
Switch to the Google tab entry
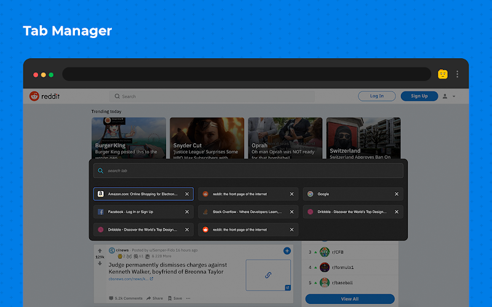353,194
